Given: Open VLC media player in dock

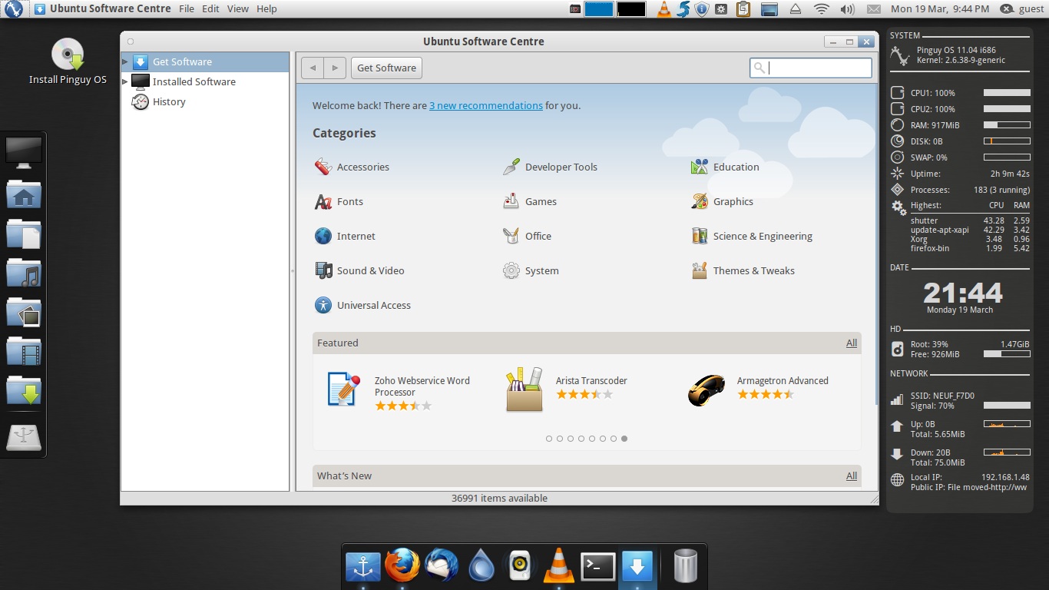Looking at the screenshot, I should point(559,566).
